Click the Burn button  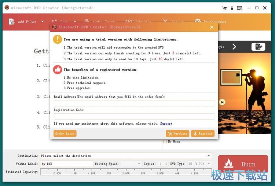click(243, 164)
